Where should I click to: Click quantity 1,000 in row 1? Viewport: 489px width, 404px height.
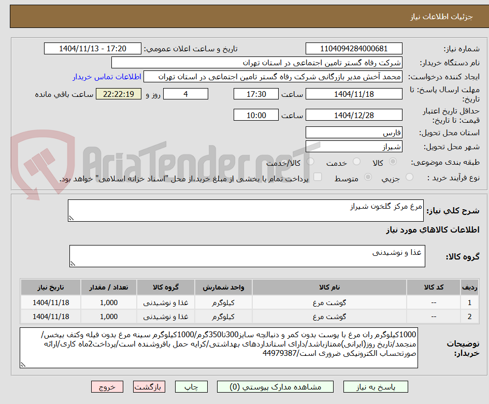109,302
